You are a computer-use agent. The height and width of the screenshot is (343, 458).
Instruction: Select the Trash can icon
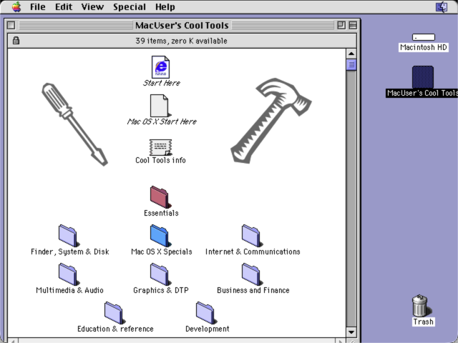pos(421,305)
